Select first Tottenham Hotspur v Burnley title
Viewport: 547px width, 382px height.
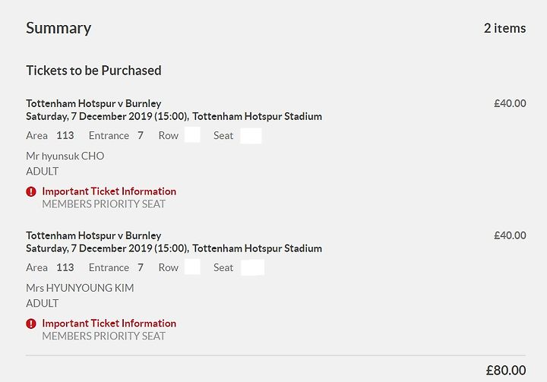[x=93, y=103]
